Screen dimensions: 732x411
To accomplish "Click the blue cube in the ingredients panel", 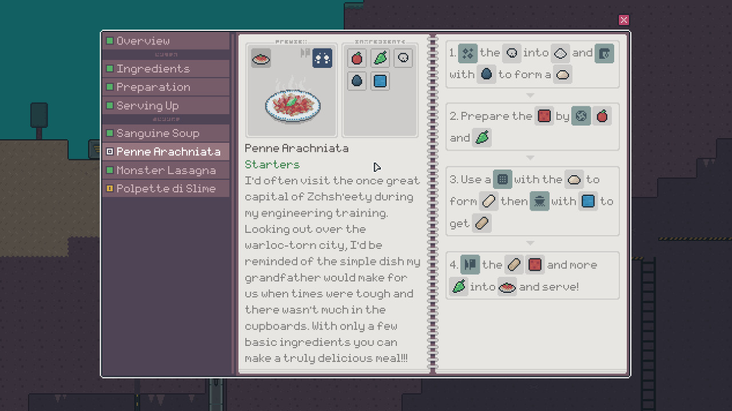I will pyautogui.click(x=380, y=81).
